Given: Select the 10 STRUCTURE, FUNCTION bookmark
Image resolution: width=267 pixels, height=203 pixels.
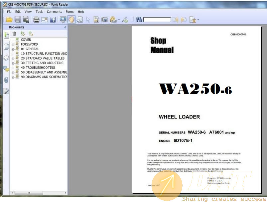Looking at the screenshot, I should [x=44, y=54].
